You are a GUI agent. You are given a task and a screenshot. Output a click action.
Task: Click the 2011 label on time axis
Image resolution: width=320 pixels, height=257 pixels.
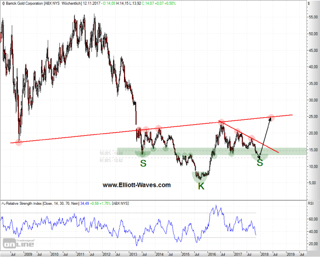(80, 253)
